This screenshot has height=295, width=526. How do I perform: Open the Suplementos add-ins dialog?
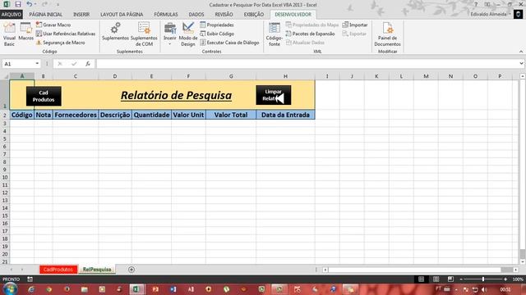(x=115, y=32)
